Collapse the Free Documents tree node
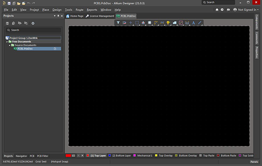Image resolution: width=262 pixels, height=166 pixels. coord(7,42)
